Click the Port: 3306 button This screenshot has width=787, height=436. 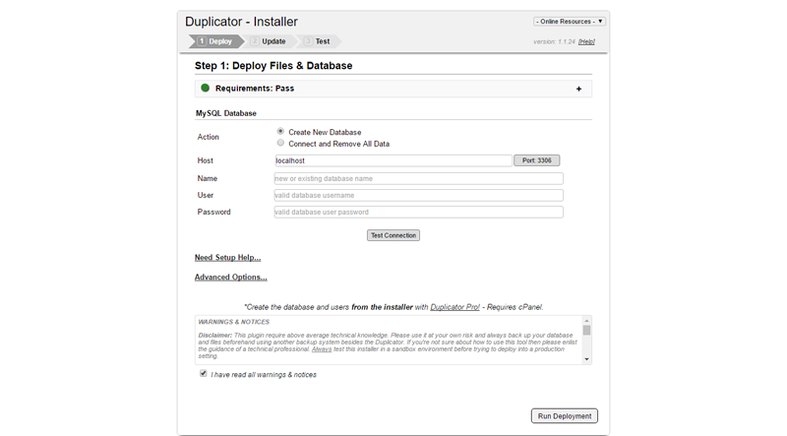536,160
